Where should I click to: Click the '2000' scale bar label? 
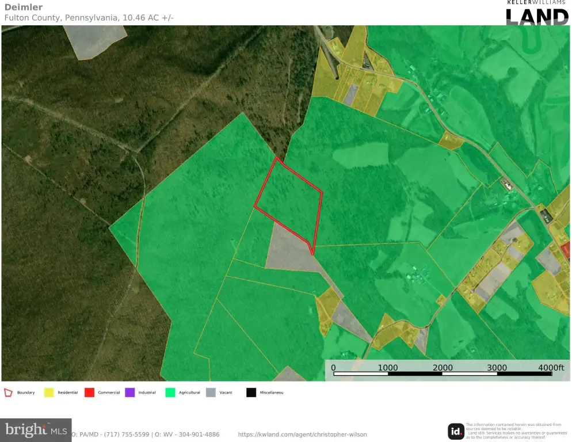(x=443, y=368)
